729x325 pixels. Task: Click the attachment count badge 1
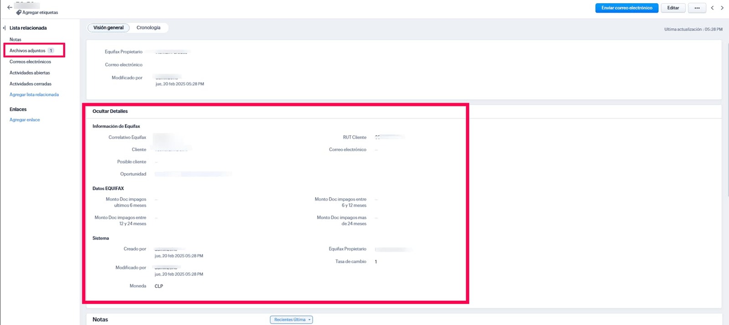(51, 51)
